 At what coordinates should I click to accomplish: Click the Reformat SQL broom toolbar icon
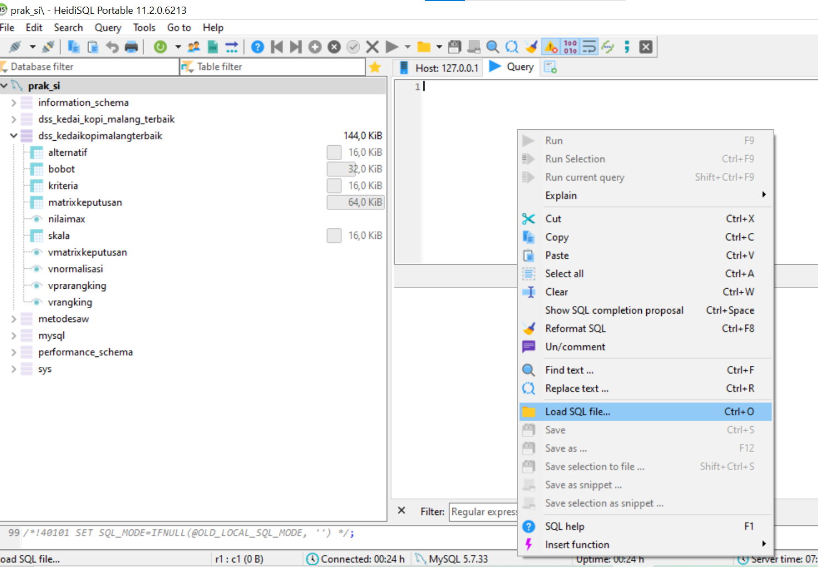click(531, 47)
